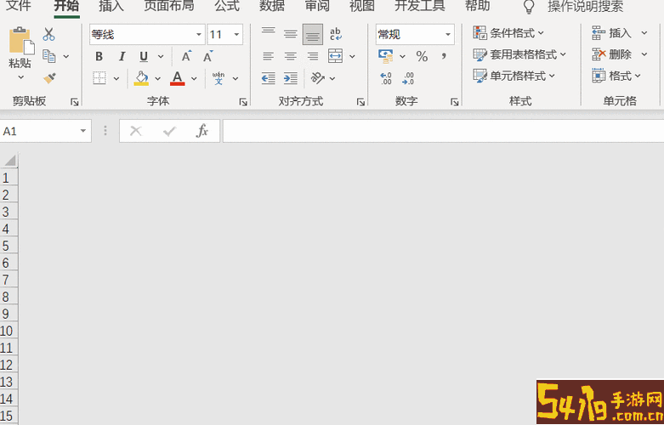Viewport: 664px width, 425px height.
Task: Toggle Underline formatting
Action: tap(144, 56)
